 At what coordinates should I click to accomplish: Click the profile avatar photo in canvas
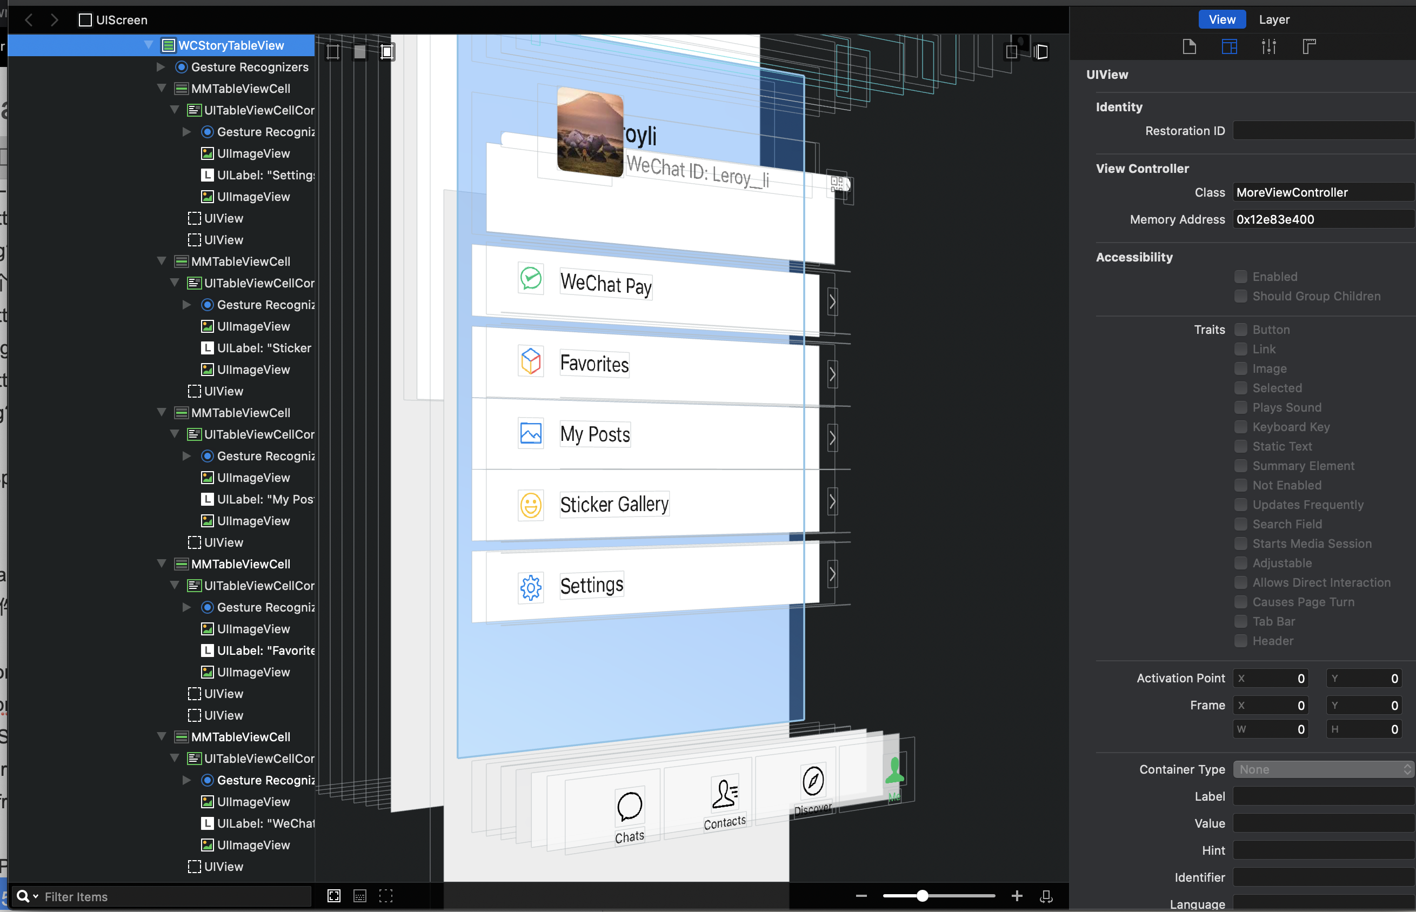tap(590, 131)
